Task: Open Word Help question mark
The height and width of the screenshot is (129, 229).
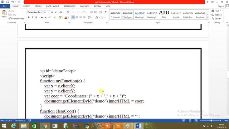Action: point(207,2)
